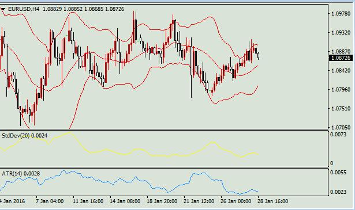Click the 21 Jan 12:00 time label
This screenshot has height=210, width=355.
199,201
